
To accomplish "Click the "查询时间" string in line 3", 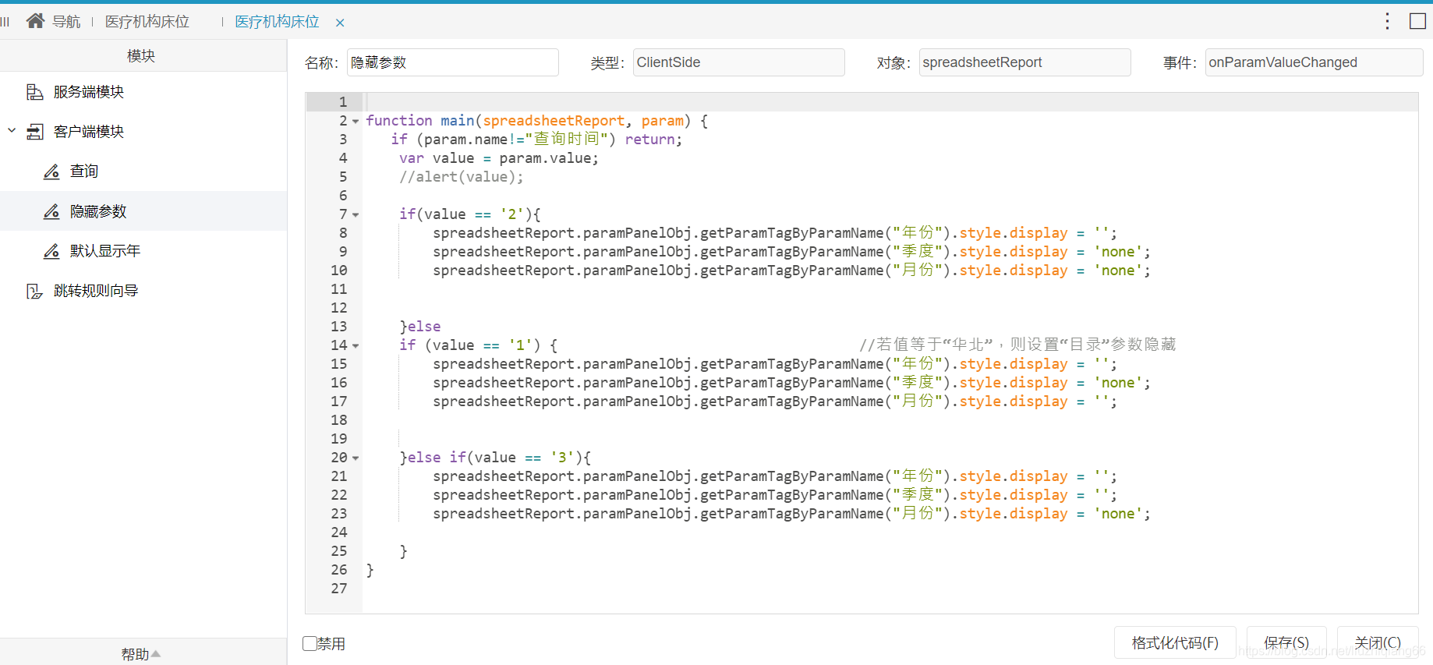I will [566, 139].
